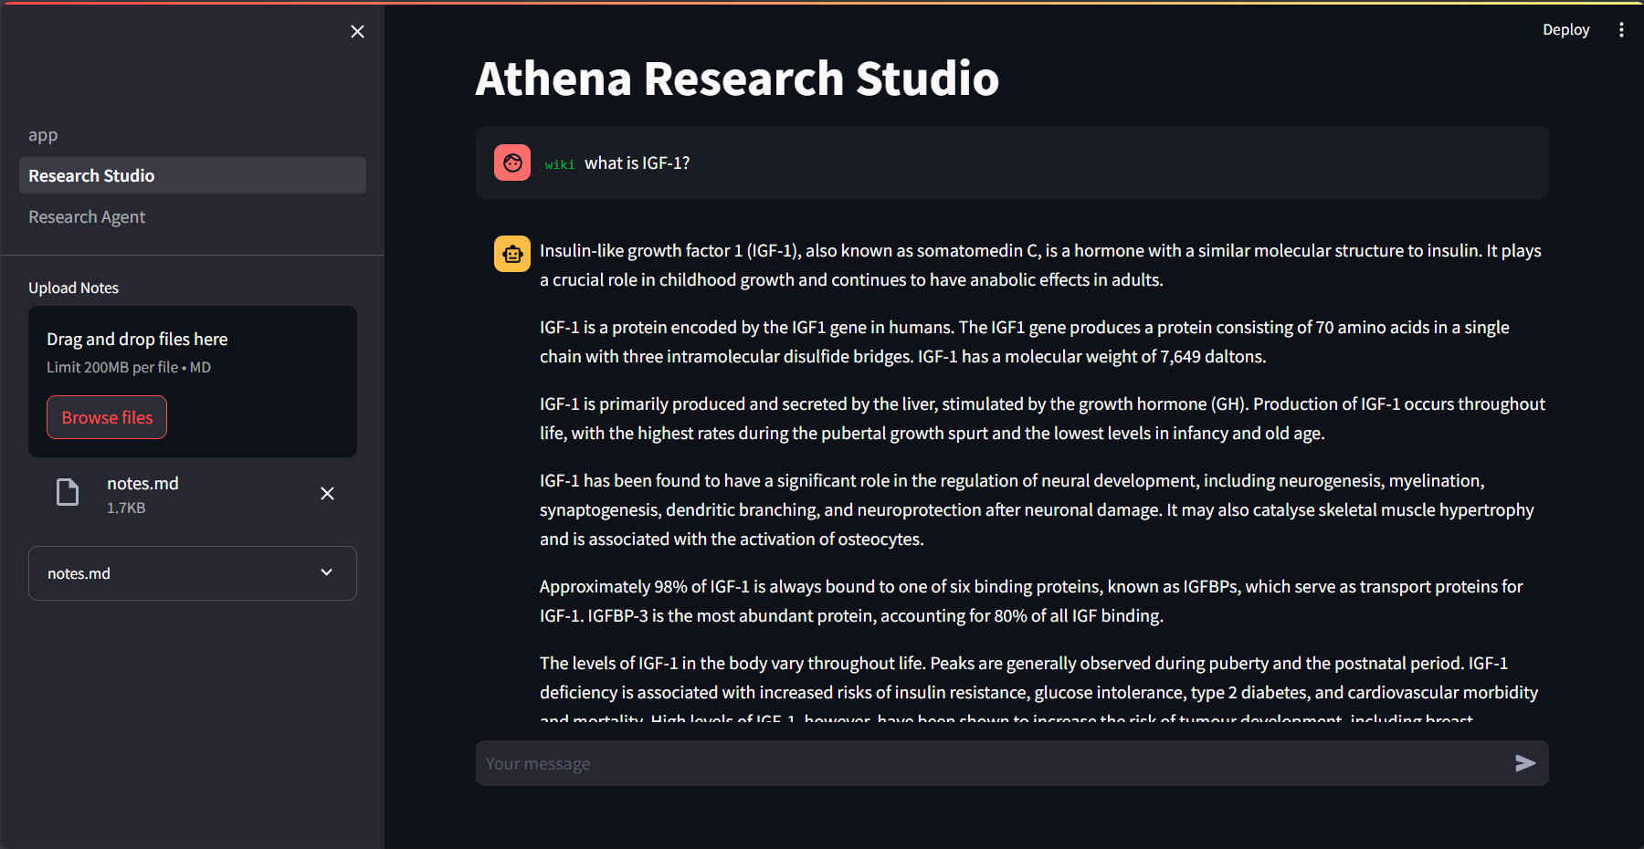Open the Deploy menu
Viewport: 1644px width, 849px height.
1565,29
